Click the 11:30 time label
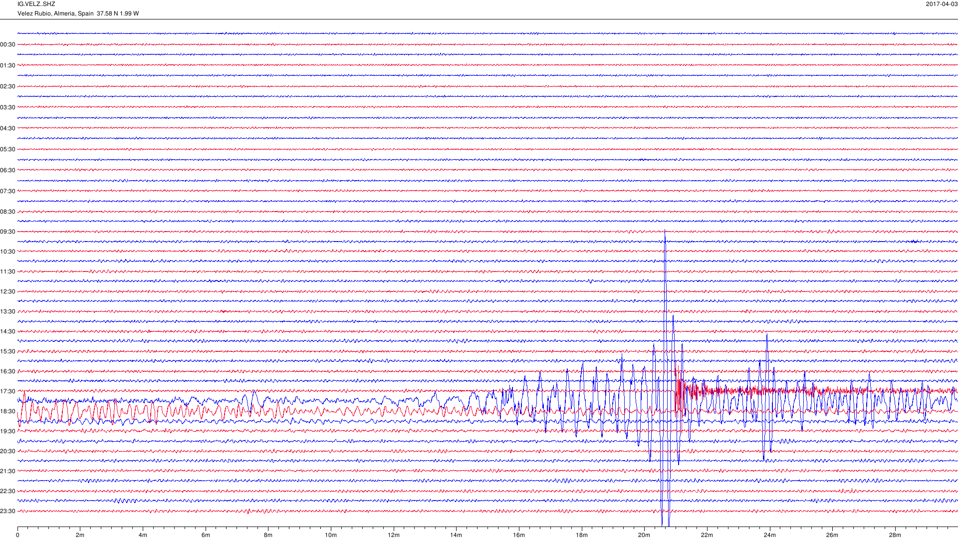This screenshot has width=958, height=539. coord(8,271)
